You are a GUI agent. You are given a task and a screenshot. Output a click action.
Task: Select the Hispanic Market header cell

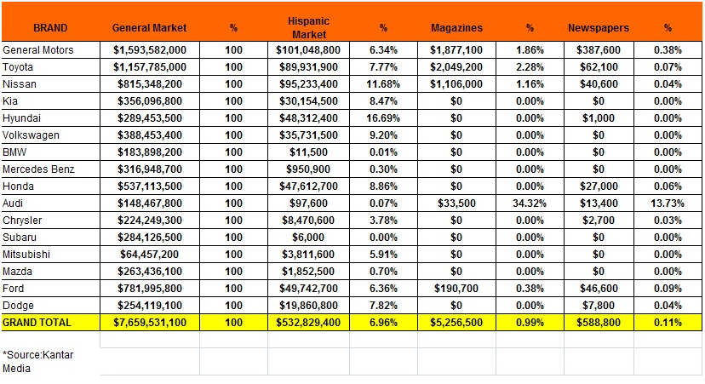(x=308, y=28)
